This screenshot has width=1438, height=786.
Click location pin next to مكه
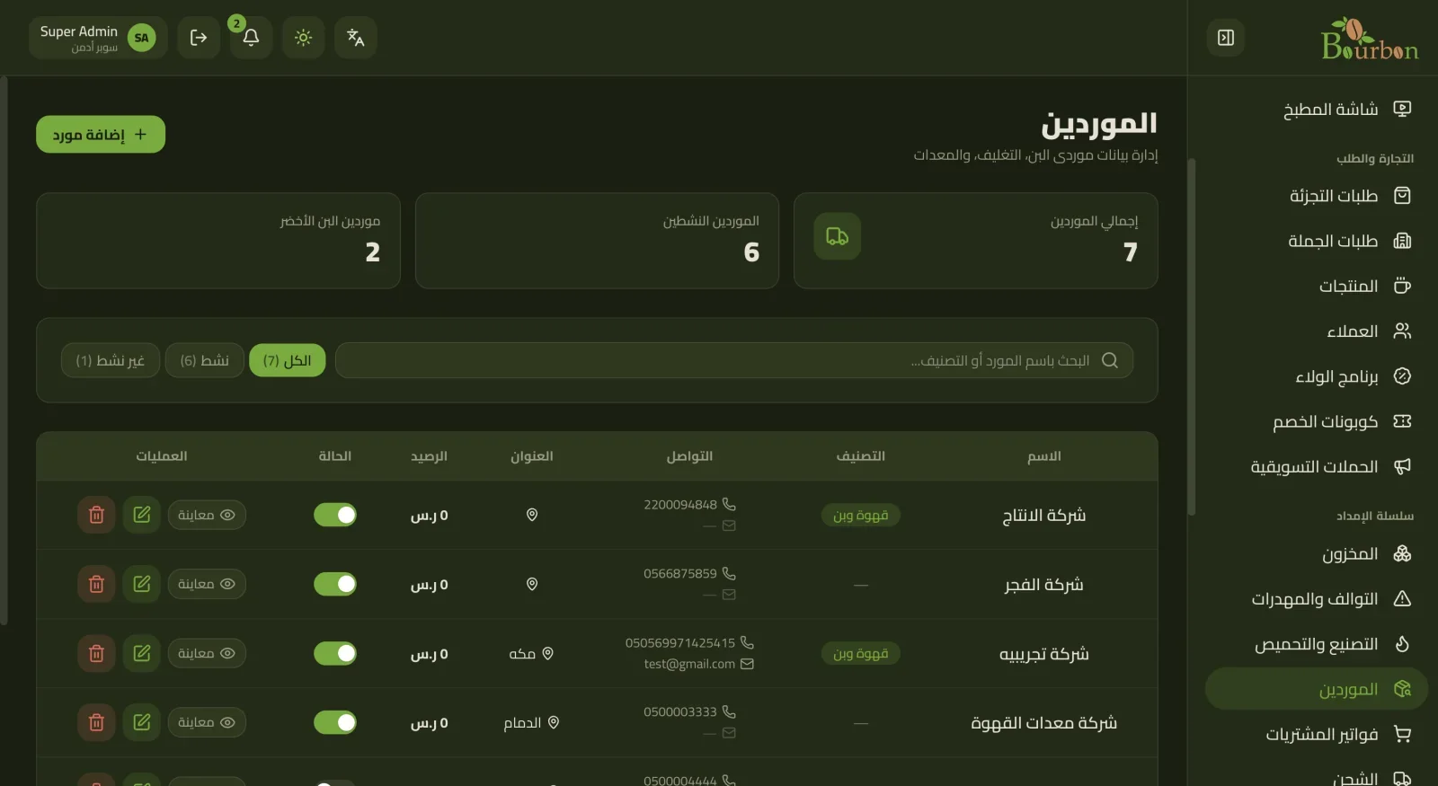[x=548, y=653]
